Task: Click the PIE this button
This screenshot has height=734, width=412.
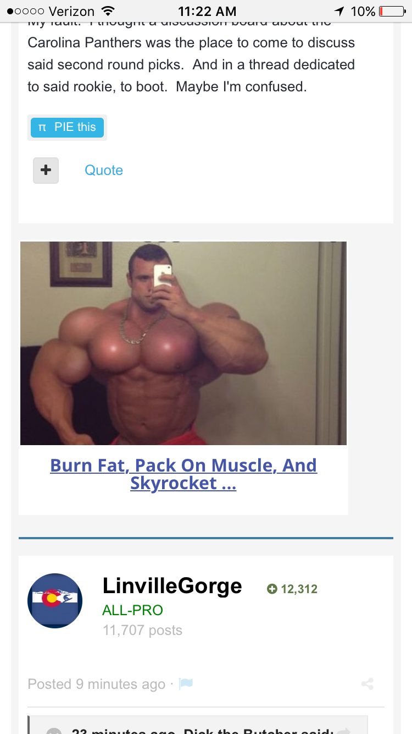Action: point(67,127)
